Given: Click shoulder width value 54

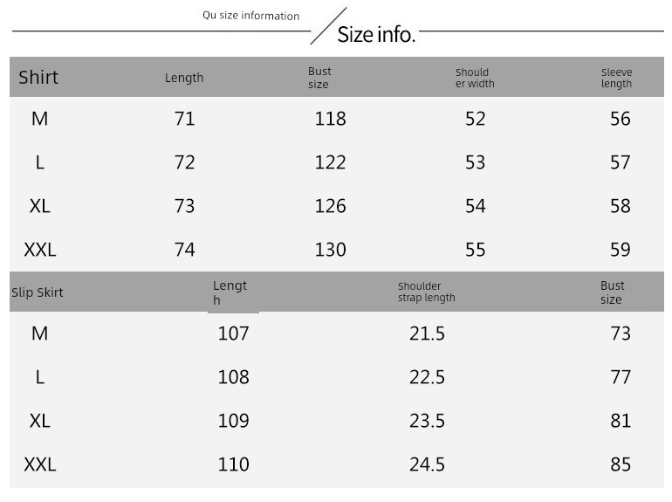Looking at the screenshot, I should (x=476, y=206).
